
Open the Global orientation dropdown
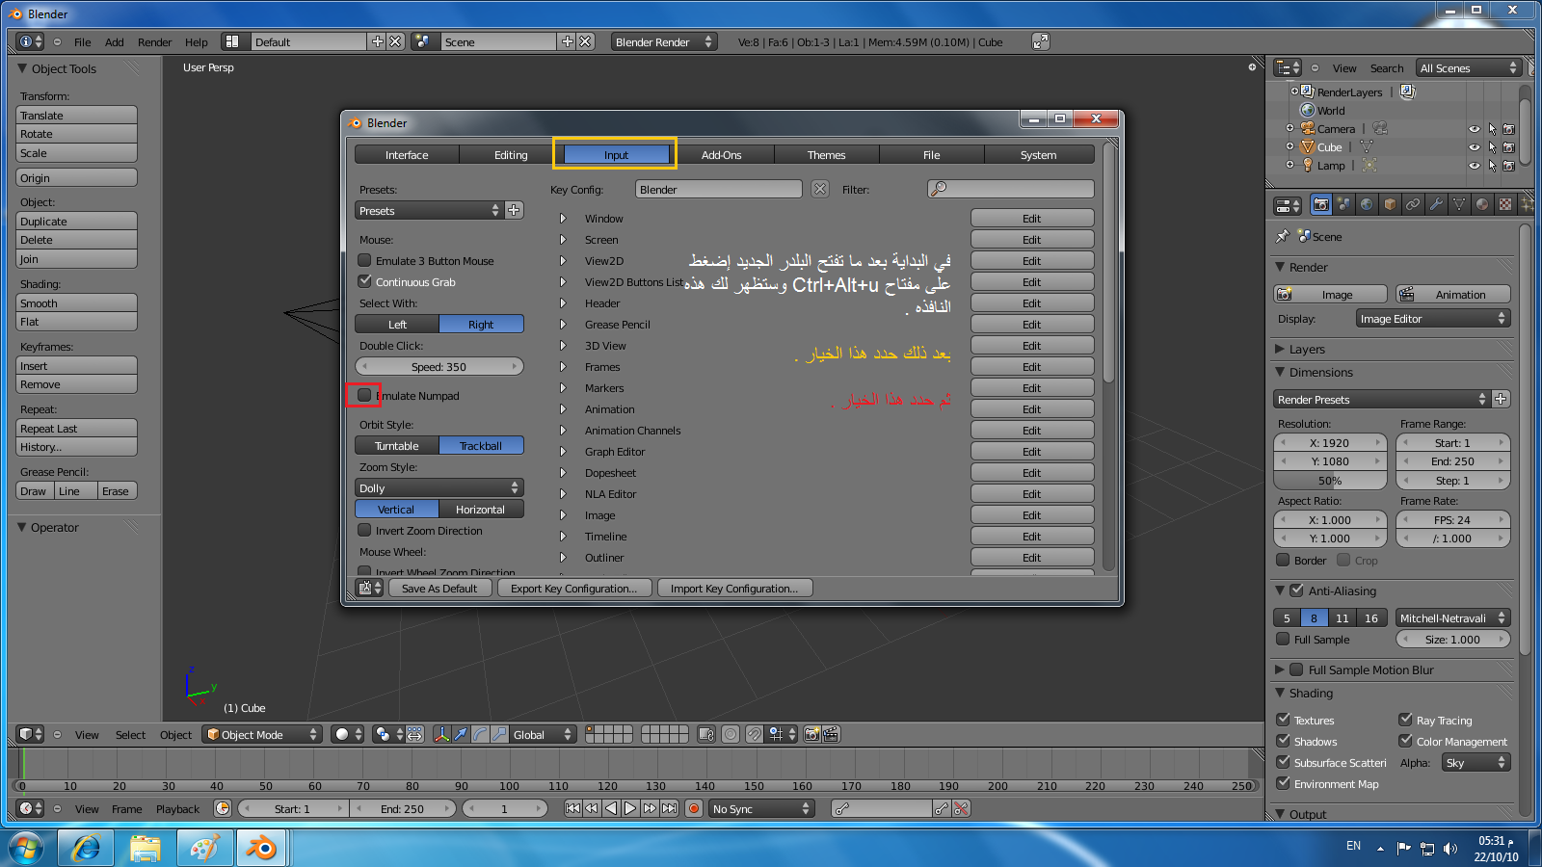543,734
